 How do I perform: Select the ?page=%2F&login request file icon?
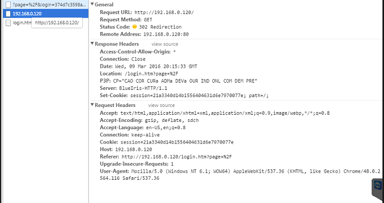(x=8, y=5)
